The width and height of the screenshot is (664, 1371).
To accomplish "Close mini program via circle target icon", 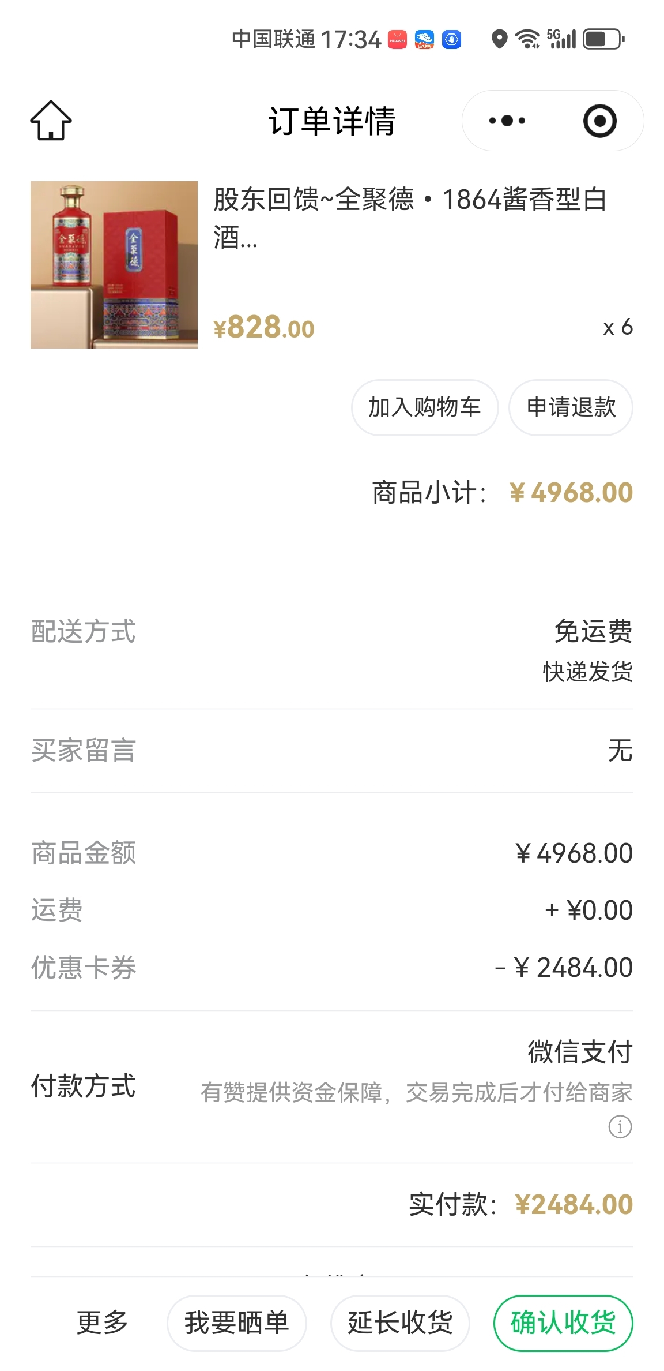I will [x=599, y=121].
